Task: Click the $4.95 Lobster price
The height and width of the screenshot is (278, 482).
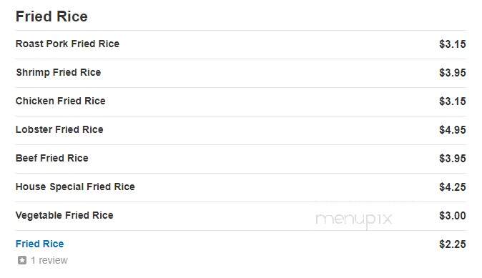Action: pos(453,130)
